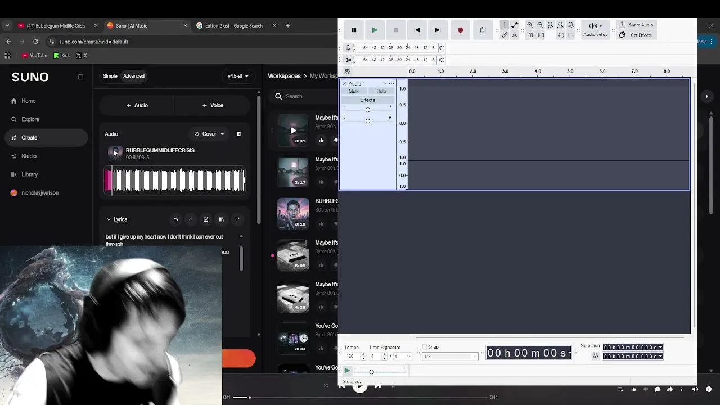
Task: Hit the Audacity Stop button
Action: (x=396, y=30)
